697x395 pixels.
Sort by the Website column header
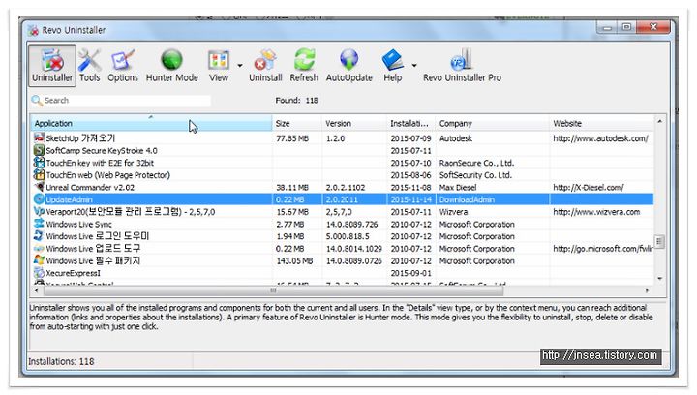pos(601,124)
